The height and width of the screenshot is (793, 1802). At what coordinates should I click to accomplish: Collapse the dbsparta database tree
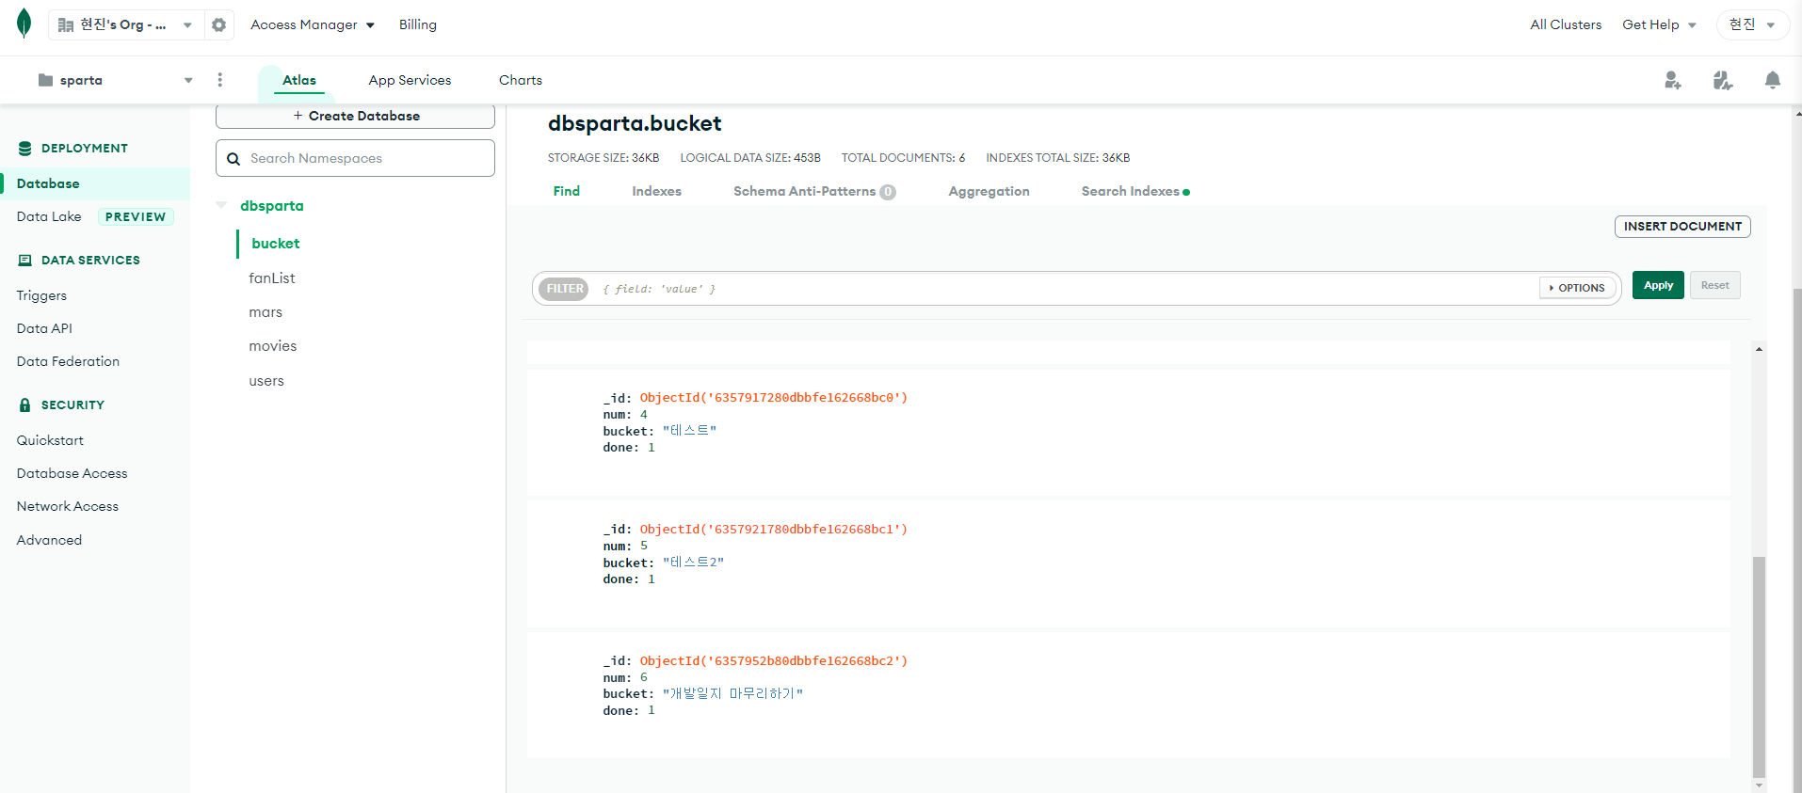221,205
